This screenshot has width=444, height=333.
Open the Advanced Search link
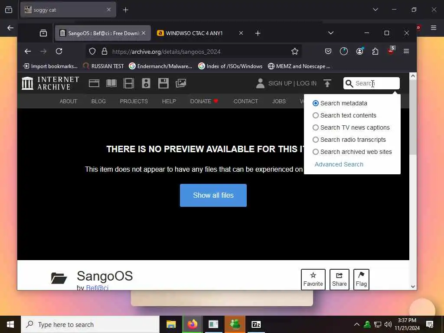339,164
